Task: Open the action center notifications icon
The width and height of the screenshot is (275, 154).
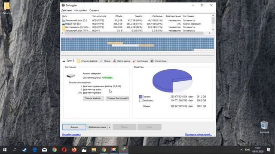Action: [x=269, y=150]
